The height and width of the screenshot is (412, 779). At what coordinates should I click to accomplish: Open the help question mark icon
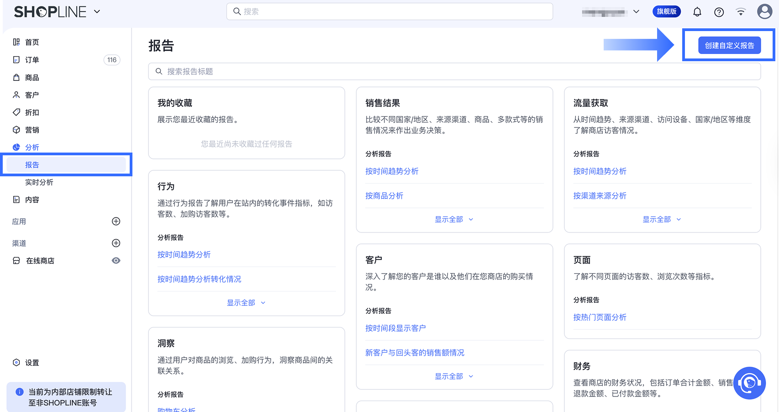tap(719, 12)
